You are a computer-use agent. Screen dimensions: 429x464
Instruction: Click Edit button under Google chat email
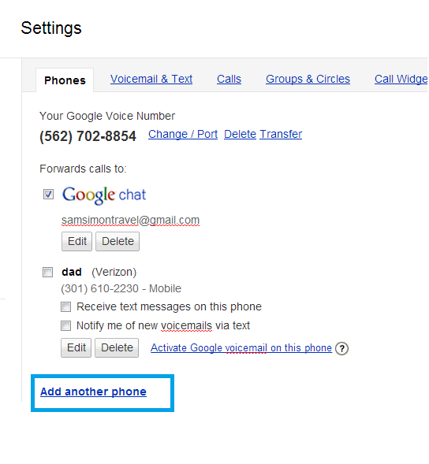[x=77, y=242]
